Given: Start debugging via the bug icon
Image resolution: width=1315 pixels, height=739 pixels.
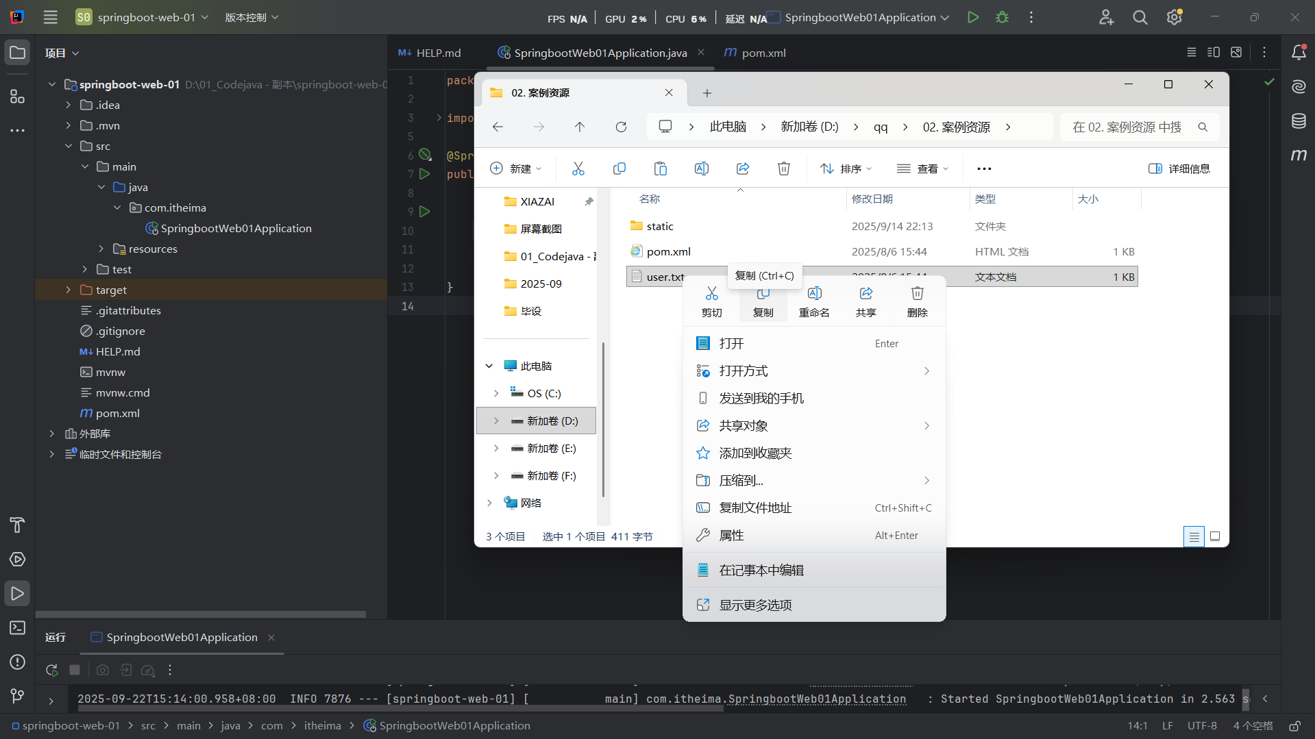Looking at the screenshot, I should 1002,17.
